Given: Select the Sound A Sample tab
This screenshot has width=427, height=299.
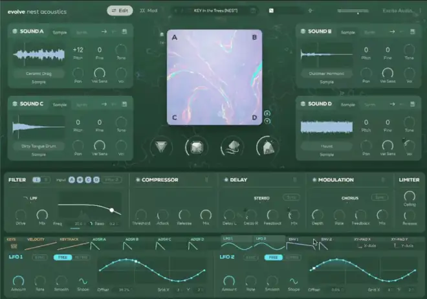Looking at the screenshot, I should [60, 32].
